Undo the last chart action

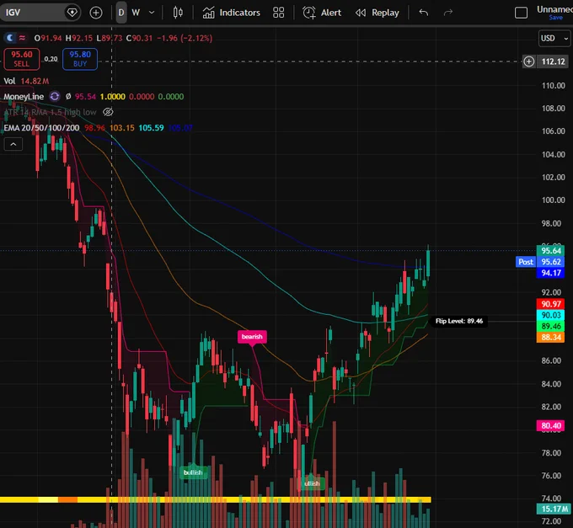(x=424, y=13)
